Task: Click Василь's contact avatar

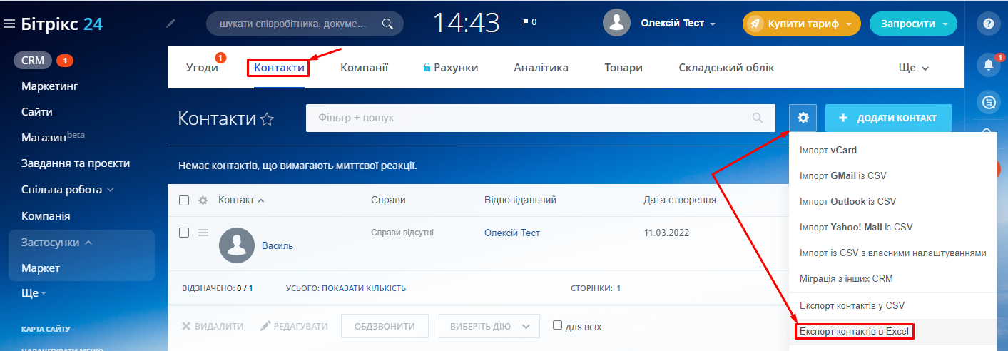Action: 237,245
